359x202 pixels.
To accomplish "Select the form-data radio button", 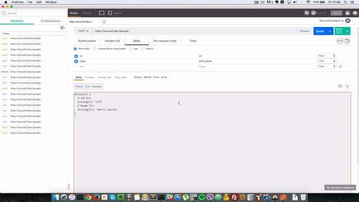I will click(75, 49).
